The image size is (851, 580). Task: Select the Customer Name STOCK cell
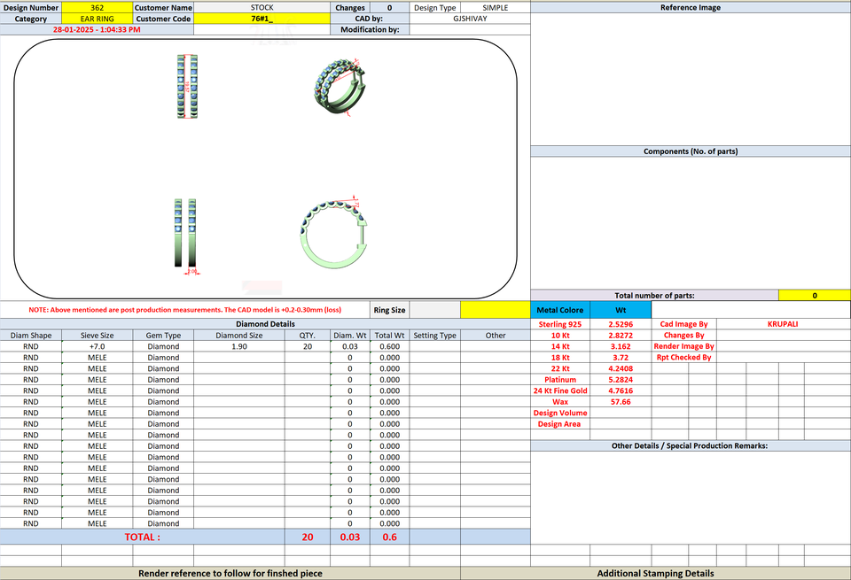pyautogui.click(x=262, y=8)
